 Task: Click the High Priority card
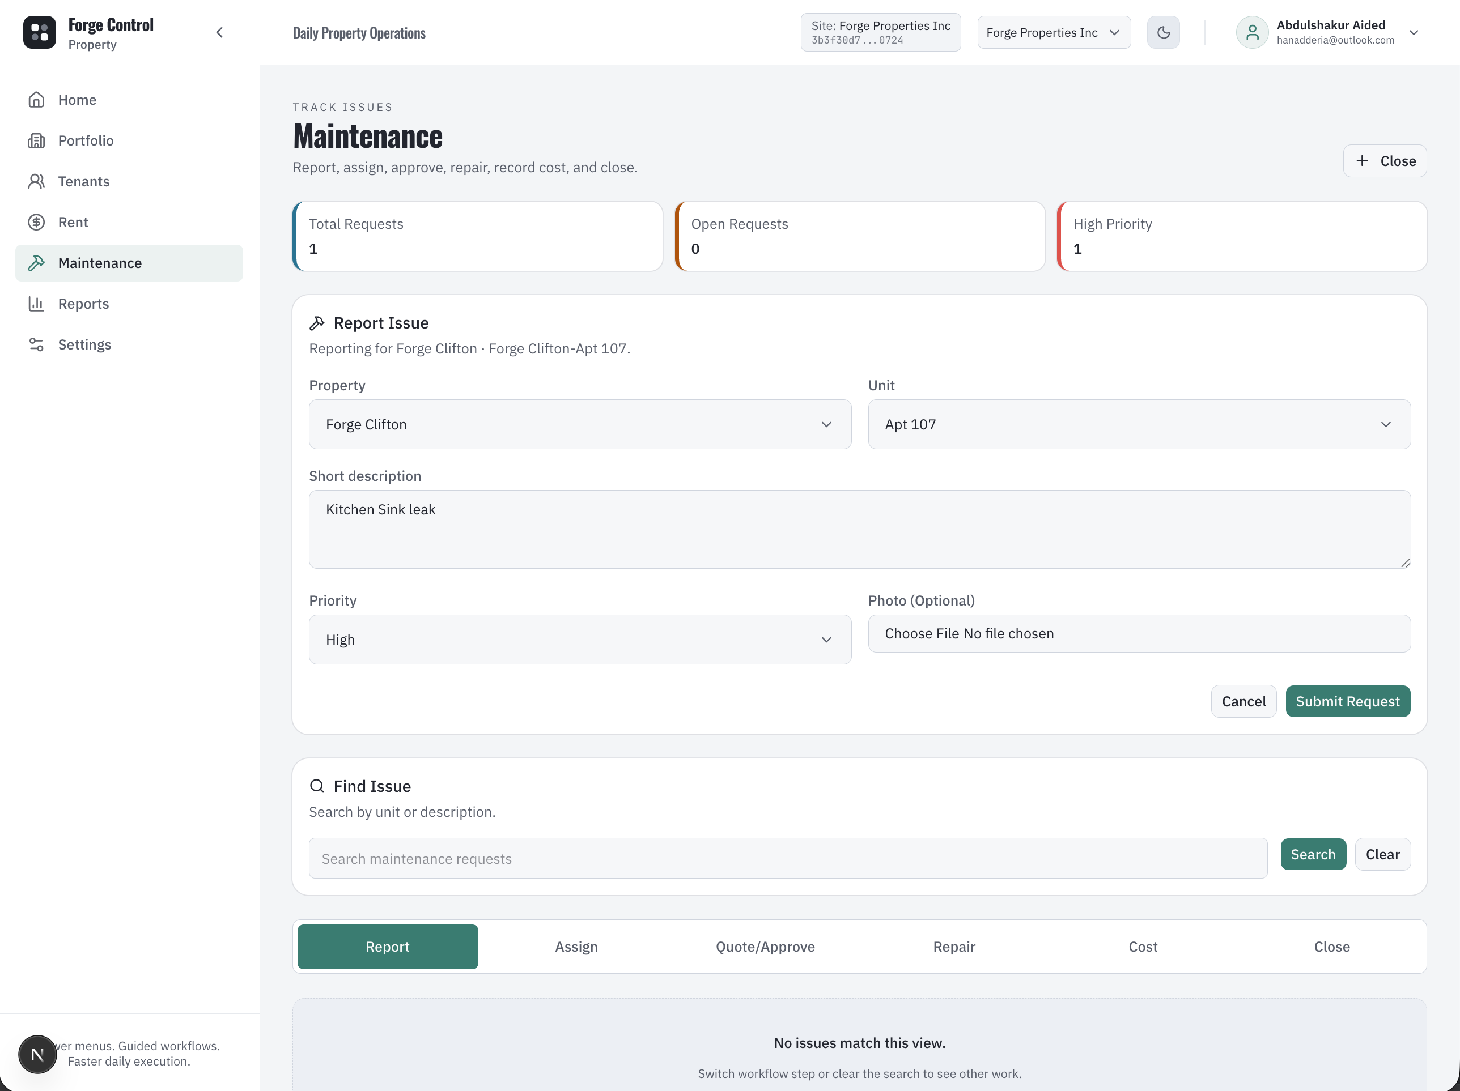tap(1242, 236)
